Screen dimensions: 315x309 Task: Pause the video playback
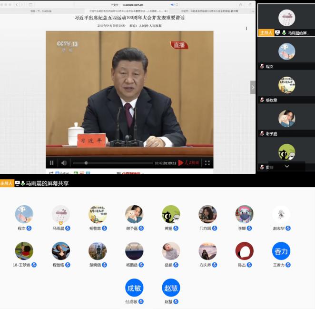pyautogui.click(x=52, y=163)
